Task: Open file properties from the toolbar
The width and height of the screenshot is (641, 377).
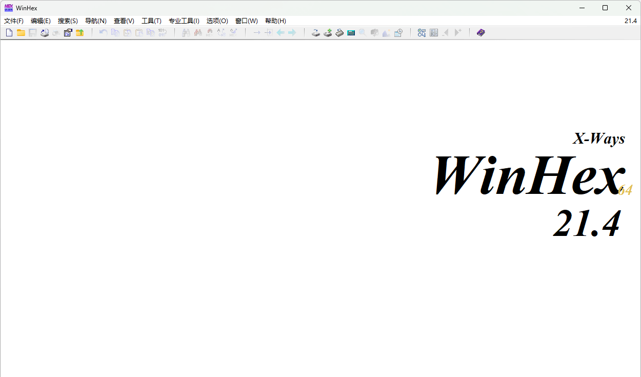Action: click(x=68, y=33)
